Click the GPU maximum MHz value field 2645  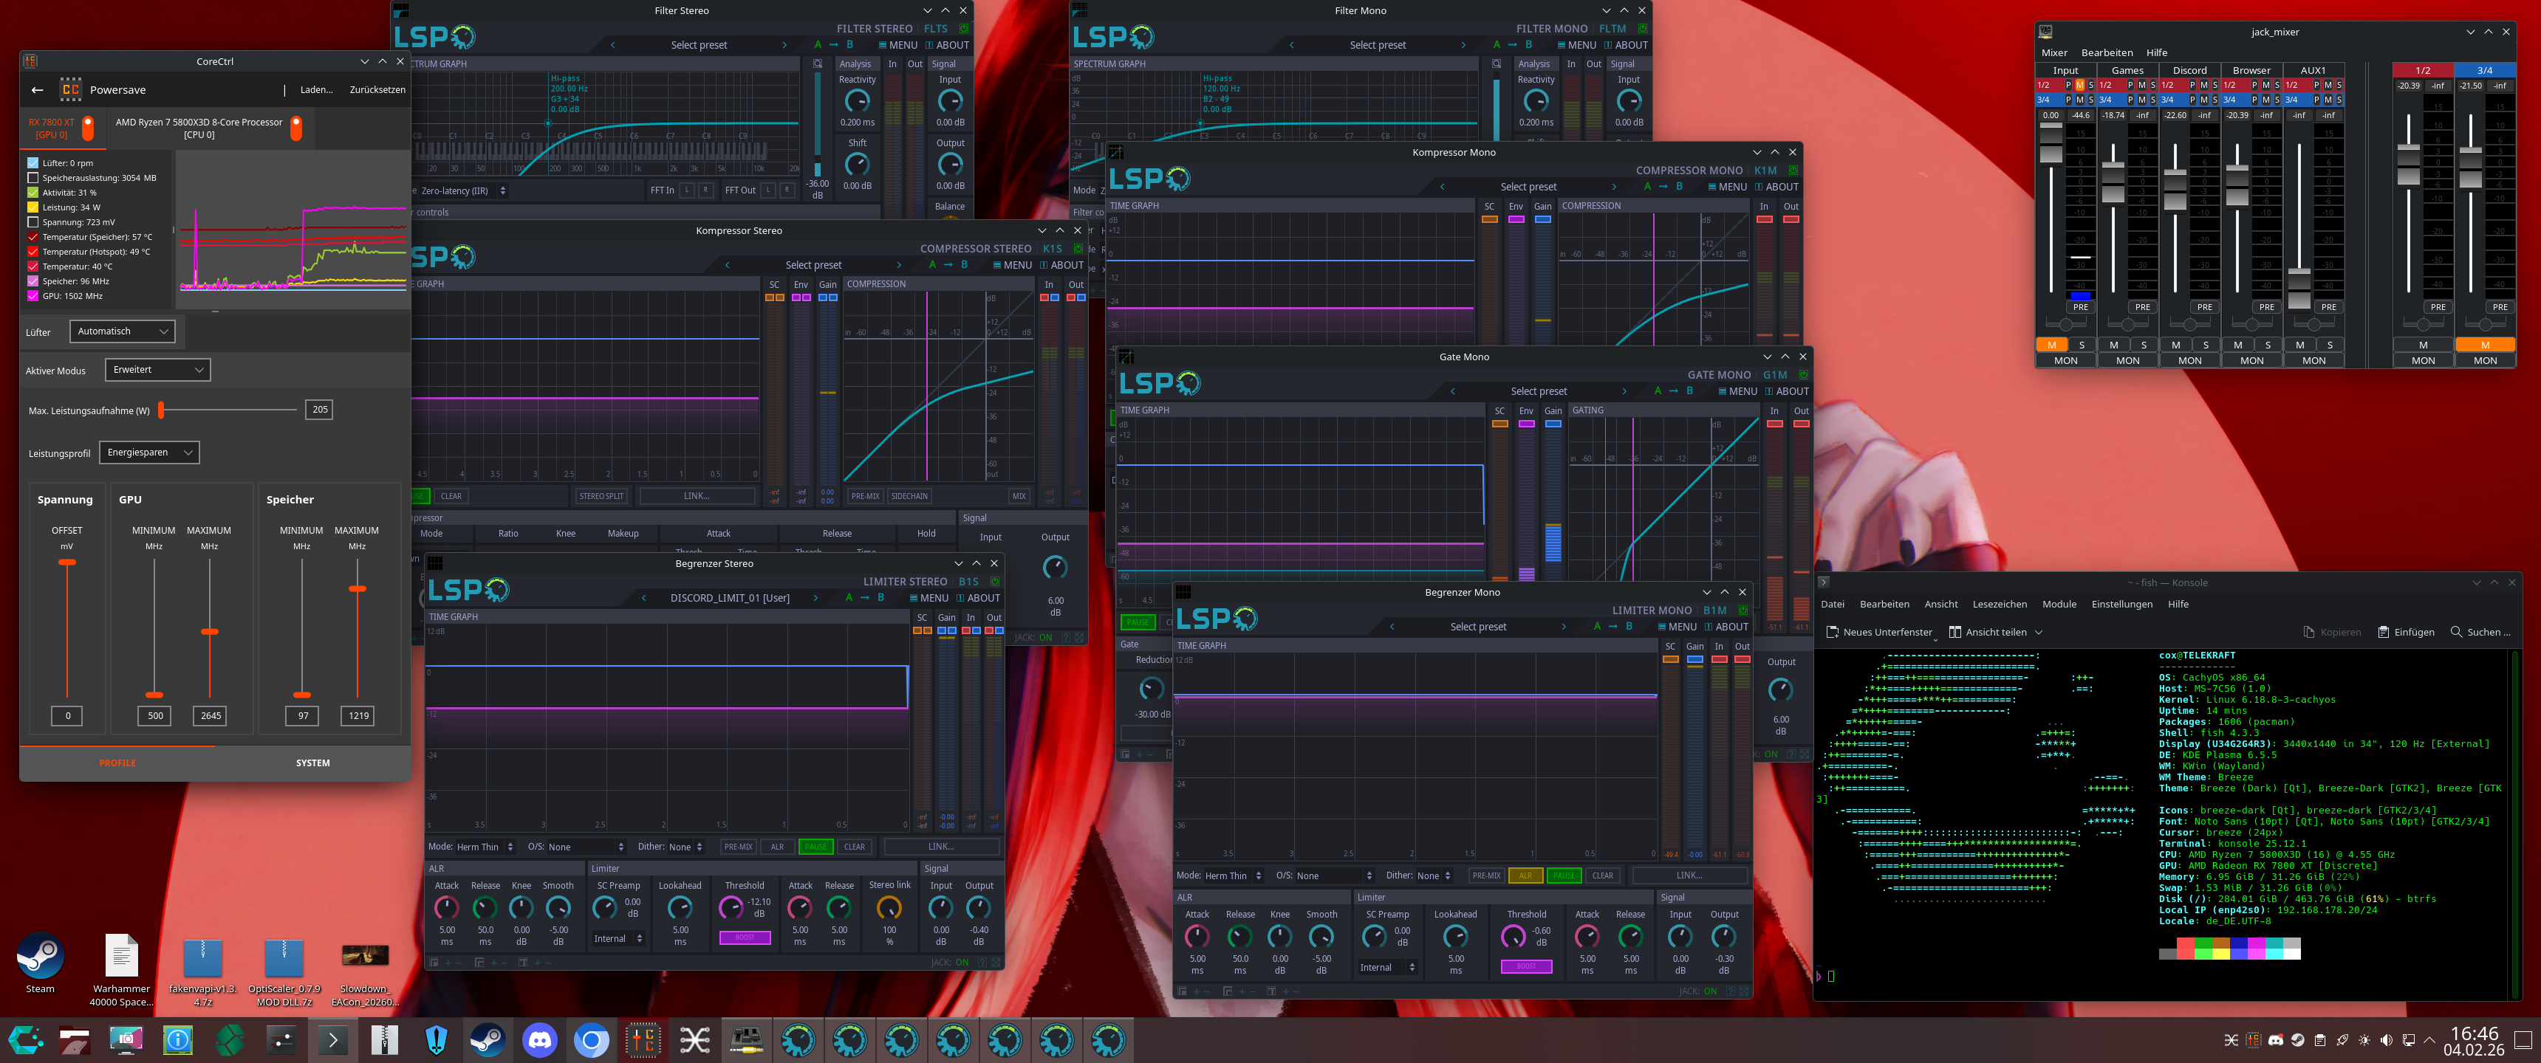pos(210,716)
